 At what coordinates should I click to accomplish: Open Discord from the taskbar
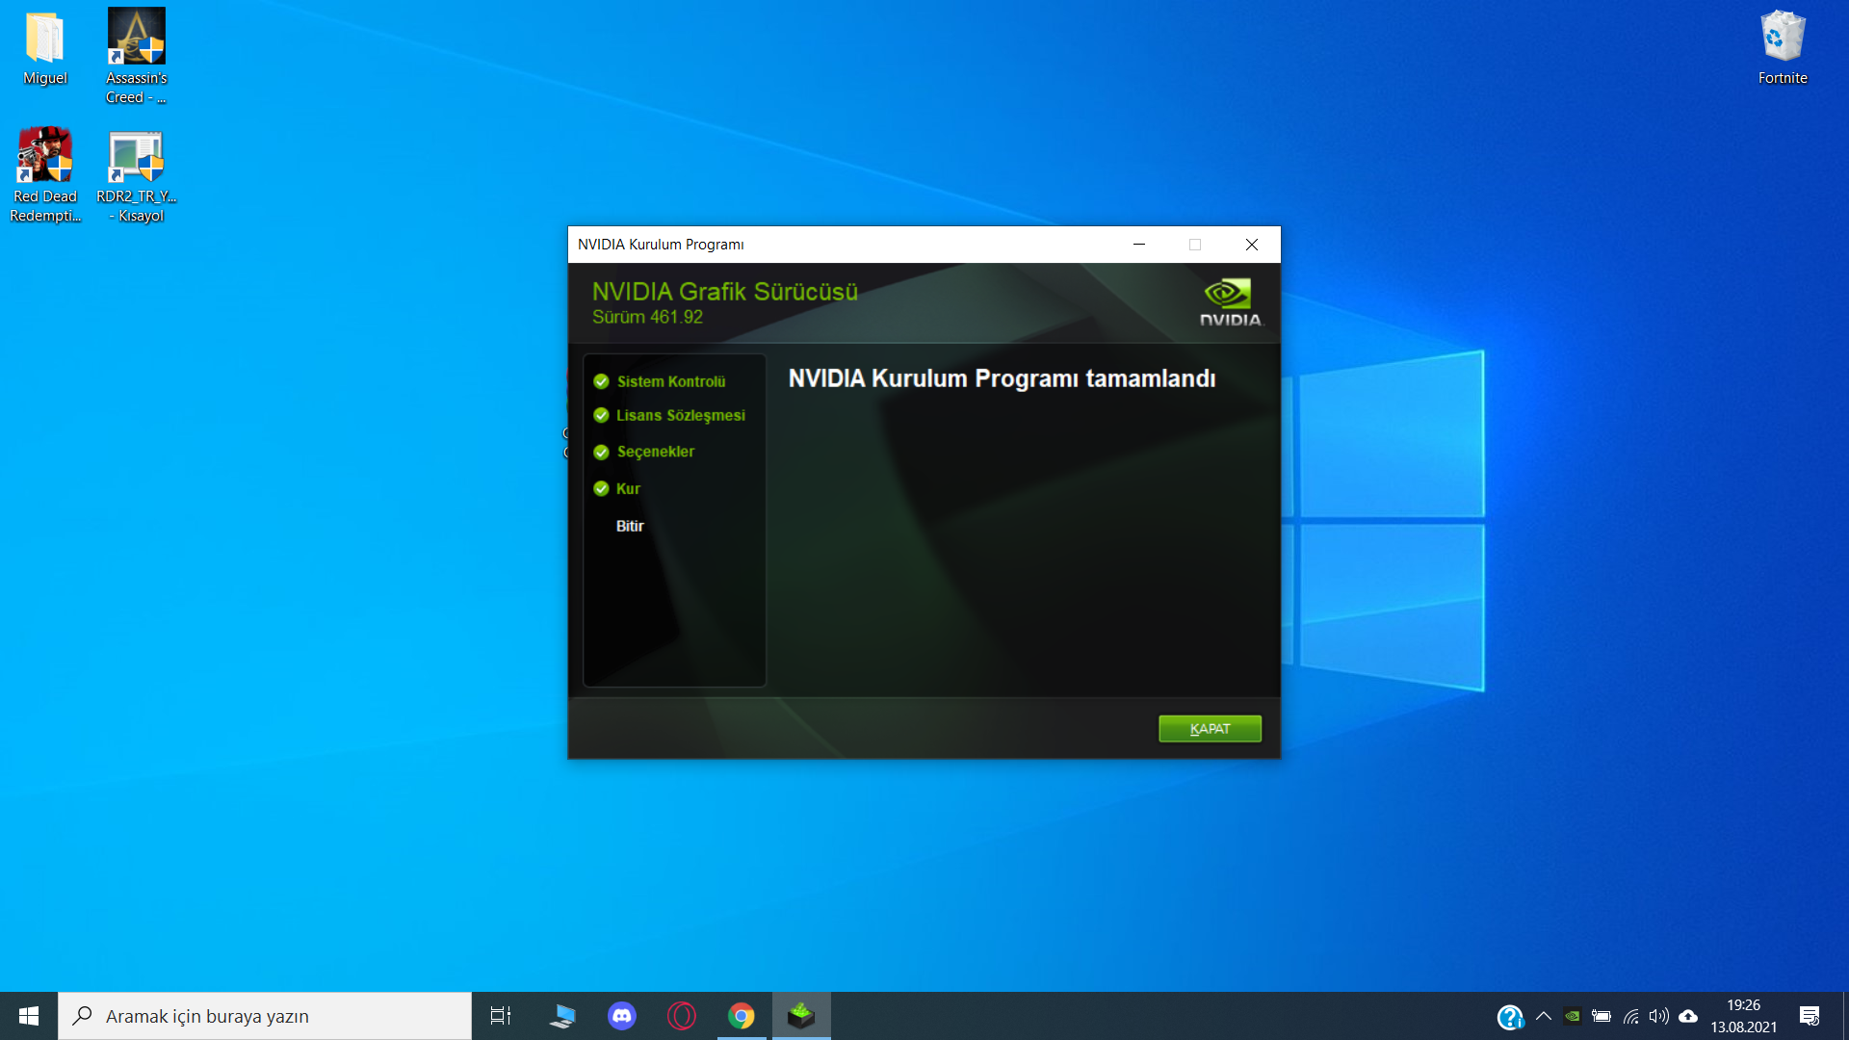(x=622, y=1016)
